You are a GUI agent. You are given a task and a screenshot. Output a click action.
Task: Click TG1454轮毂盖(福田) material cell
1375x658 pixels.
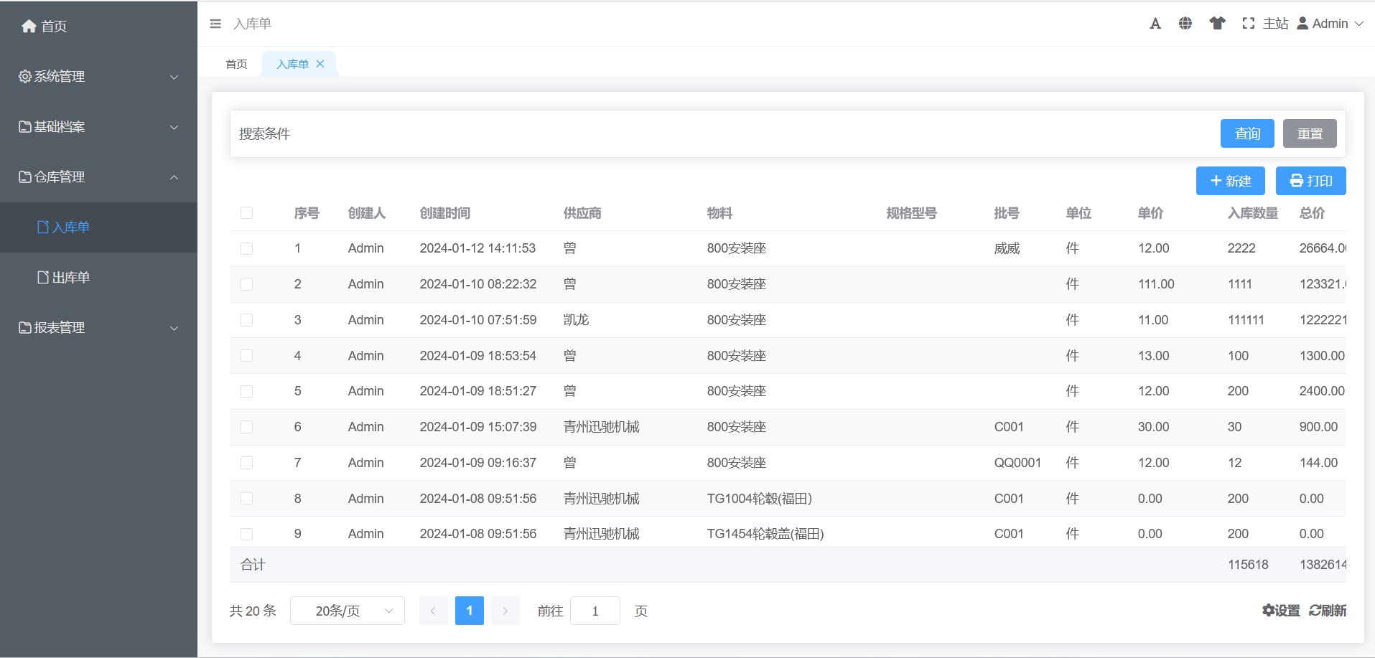point(765,534)
